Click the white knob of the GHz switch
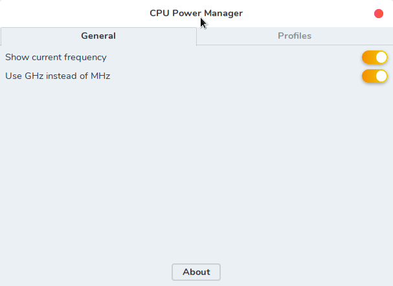Screen dimensions: 393x286 381,76
